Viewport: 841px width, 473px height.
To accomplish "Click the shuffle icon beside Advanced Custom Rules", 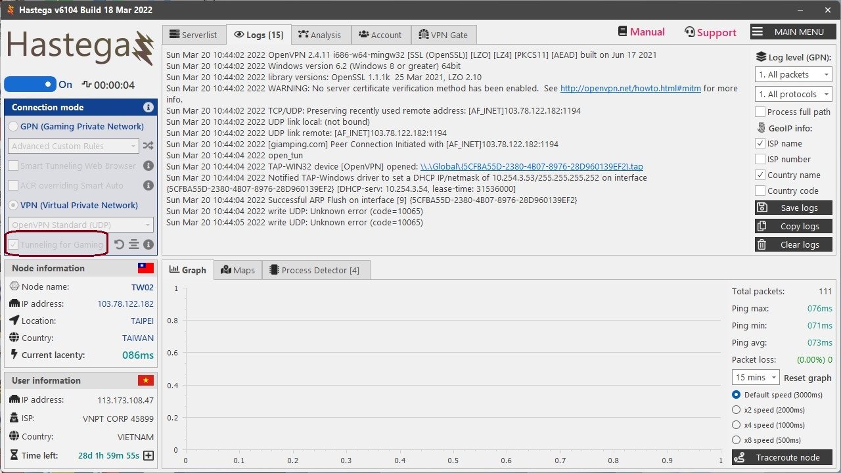I will (148, 146).
